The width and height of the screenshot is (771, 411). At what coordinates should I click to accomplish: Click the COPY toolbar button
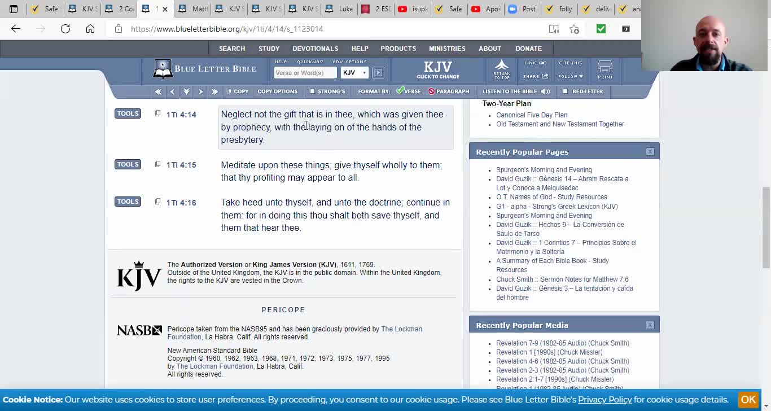(x=238, y=91)
